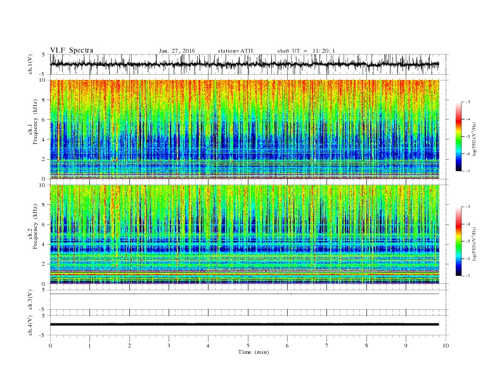This screenshot has height=388, width=502.
Task: Click the "6" tick on the time axis
Action: coord(288,346)
